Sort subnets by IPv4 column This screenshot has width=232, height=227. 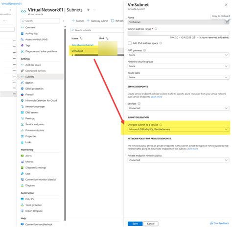104,39
